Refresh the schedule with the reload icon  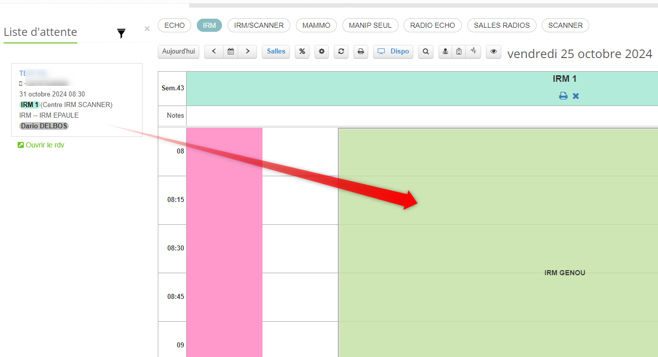click(341, 52)
